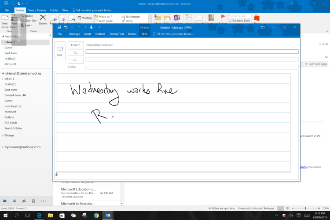Open Send / Receive tab in Outlook main window

(x=37, y=10)
